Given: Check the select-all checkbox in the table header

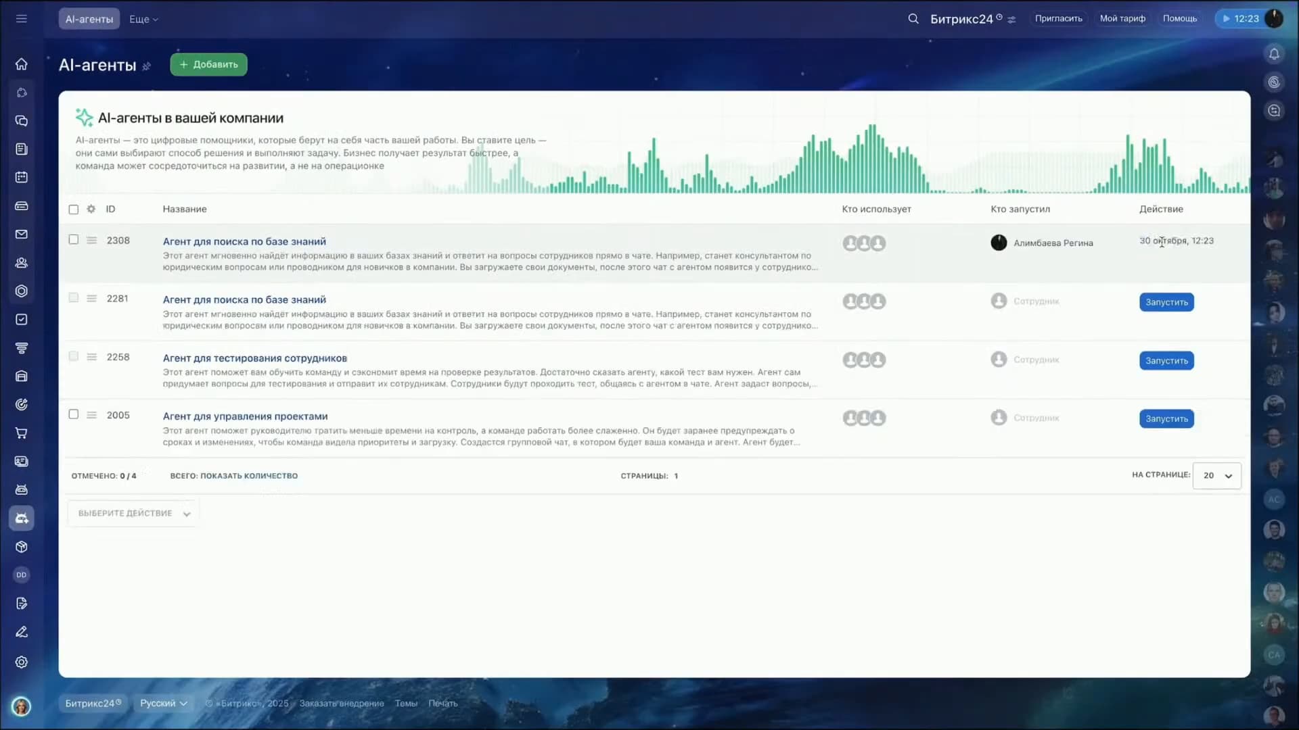Looking at the screenshot, I should pos(73,209).
